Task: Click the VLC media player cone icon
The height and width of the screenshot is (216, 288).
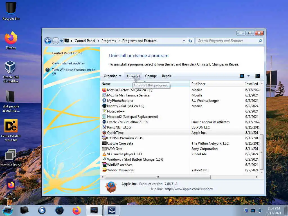Action: 104,154
